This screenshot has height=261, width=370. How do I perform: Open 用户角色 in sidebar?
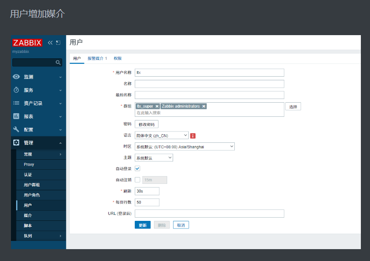tap(41, 195)
